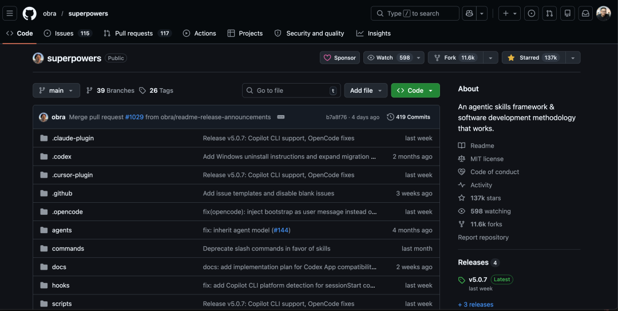
Task: Expand the fork options dropdown arrow
Action: [x=490, y=58]
